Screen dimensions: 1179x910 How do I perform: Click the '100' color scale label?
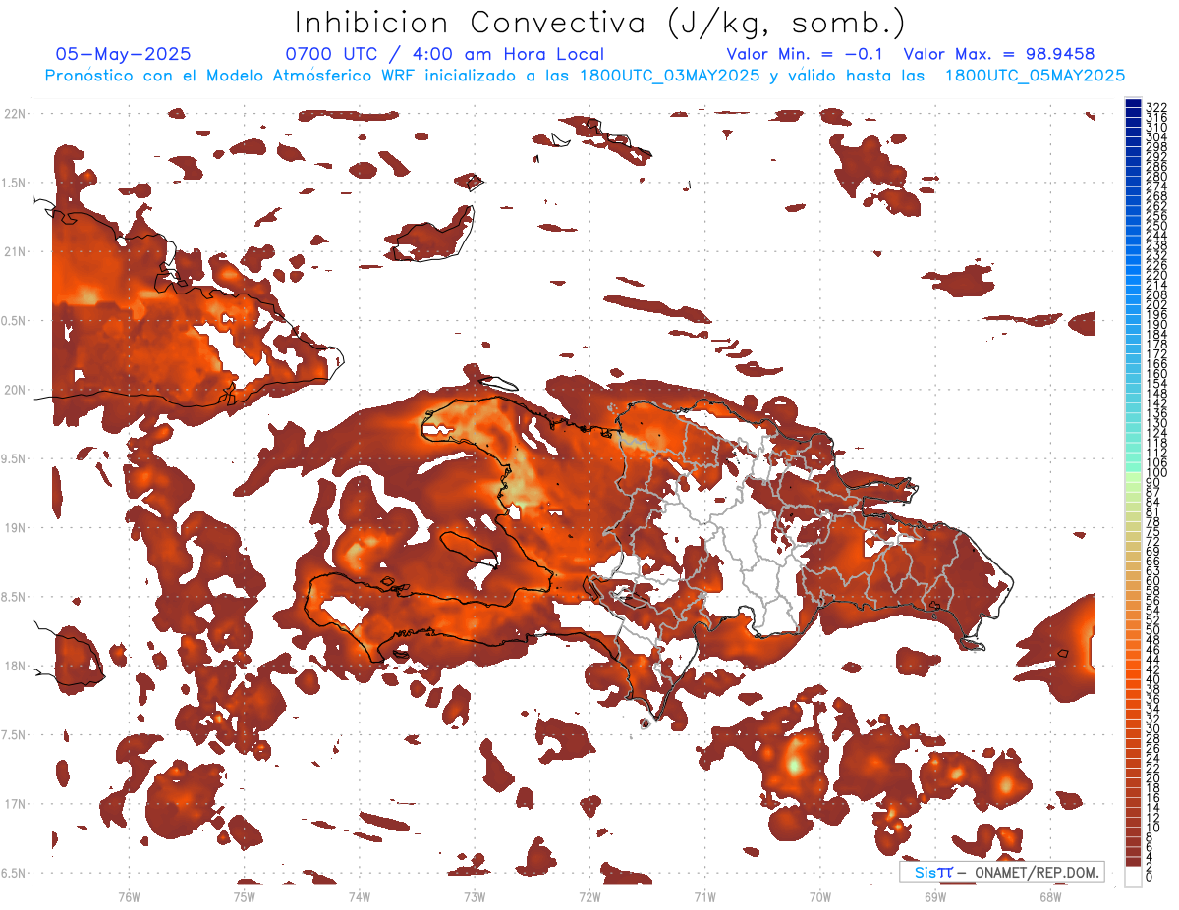click(x=1156, y=473)
